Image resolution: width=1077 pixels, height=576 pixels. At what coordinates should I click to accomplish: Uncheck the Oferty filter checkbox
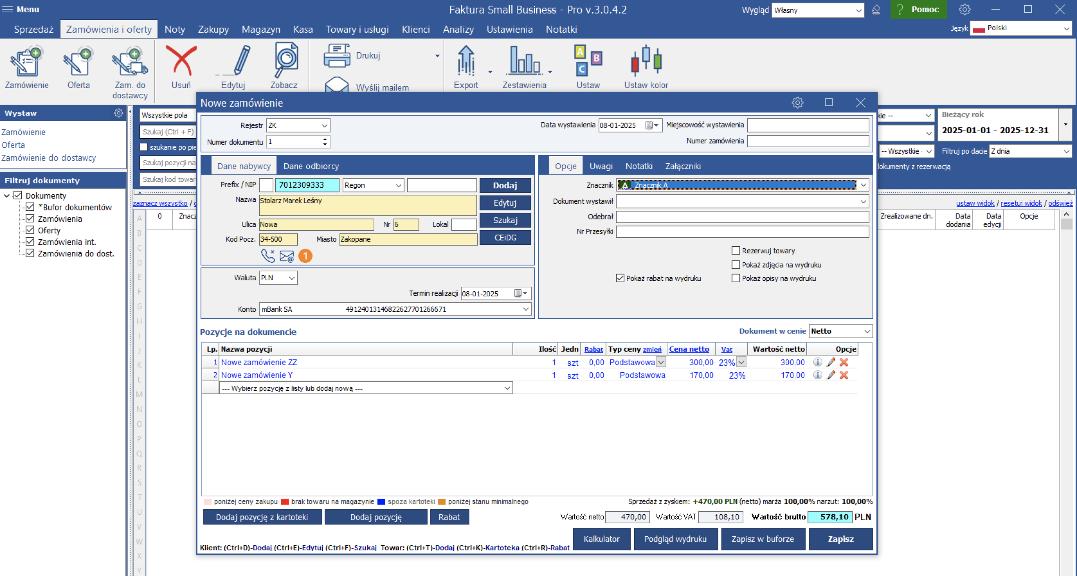click(x=30, y=230)
